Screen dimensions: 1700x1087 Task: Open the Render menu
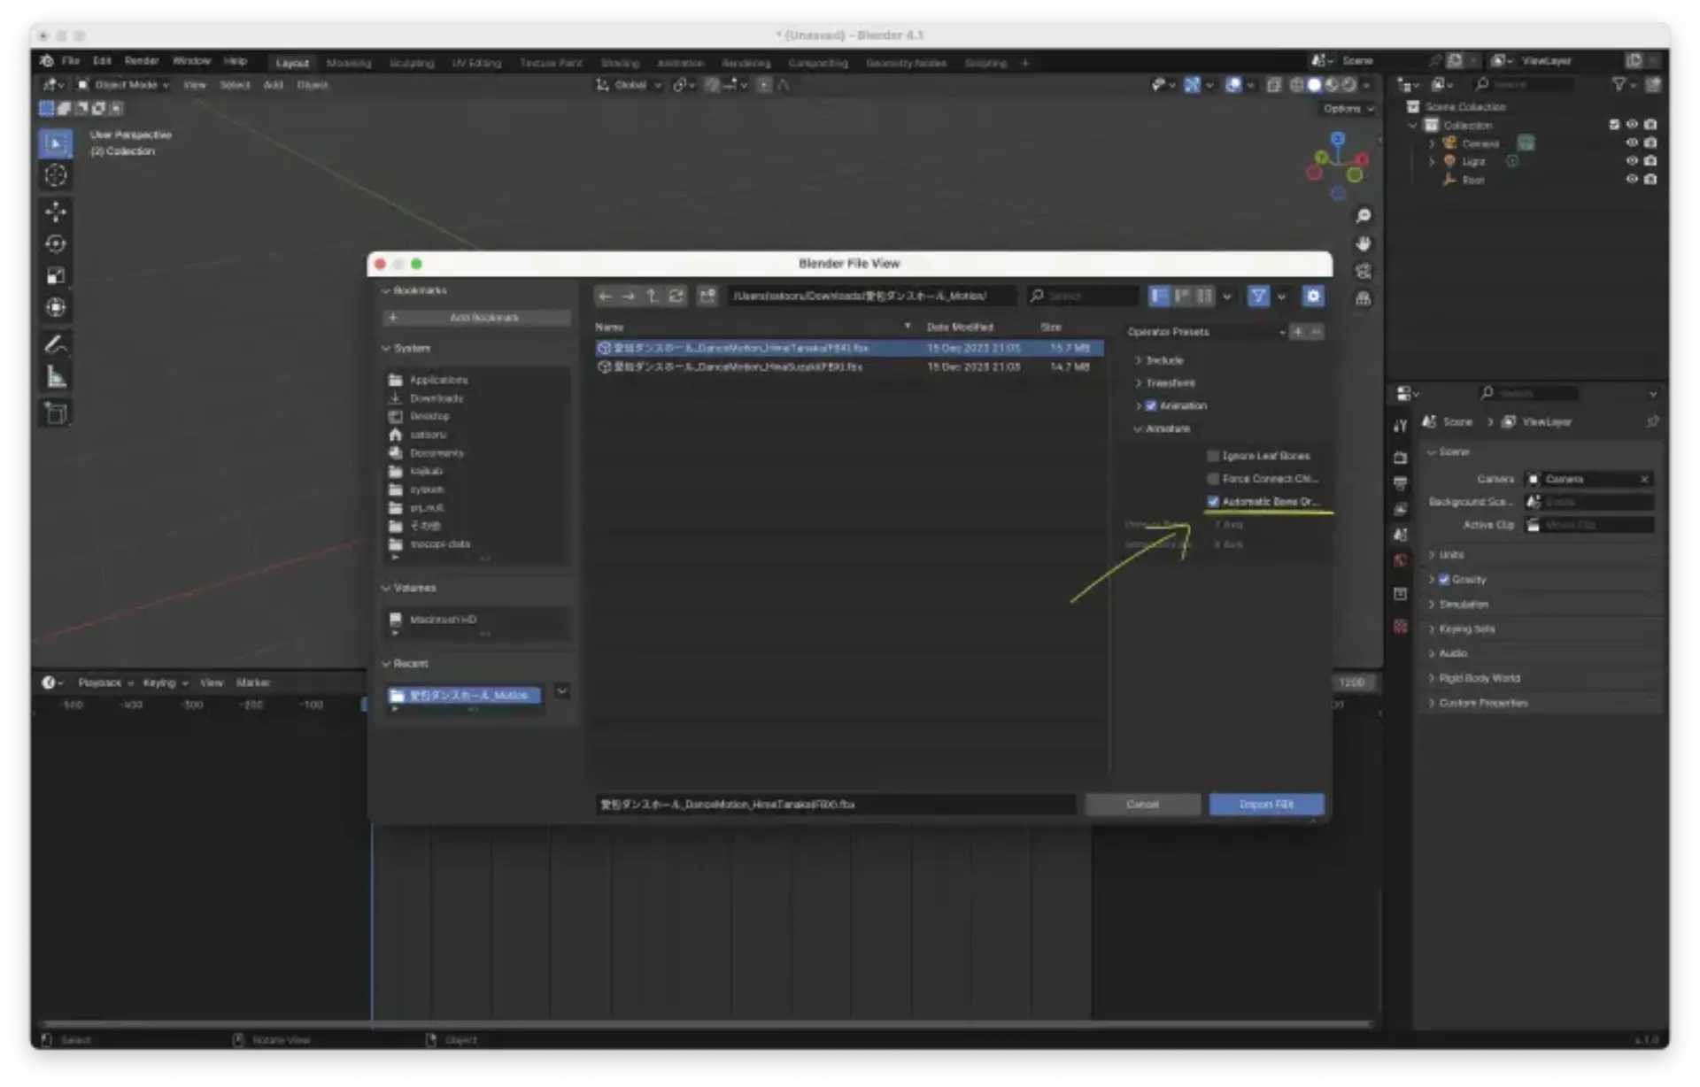tap(141, 61)
